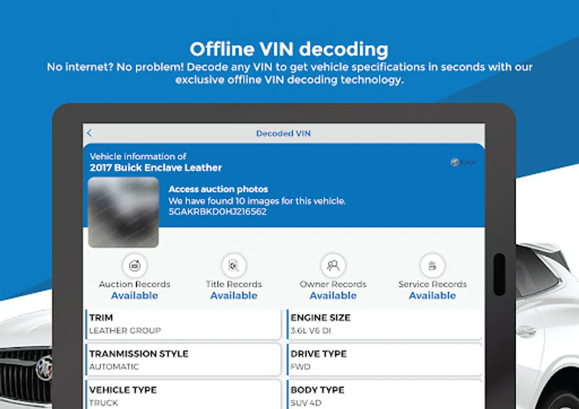Click the Offline VIN decoding heading

tap(289, 49)
